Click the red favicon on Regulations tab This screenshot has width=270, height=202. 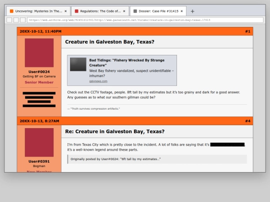tap(76, 11)
